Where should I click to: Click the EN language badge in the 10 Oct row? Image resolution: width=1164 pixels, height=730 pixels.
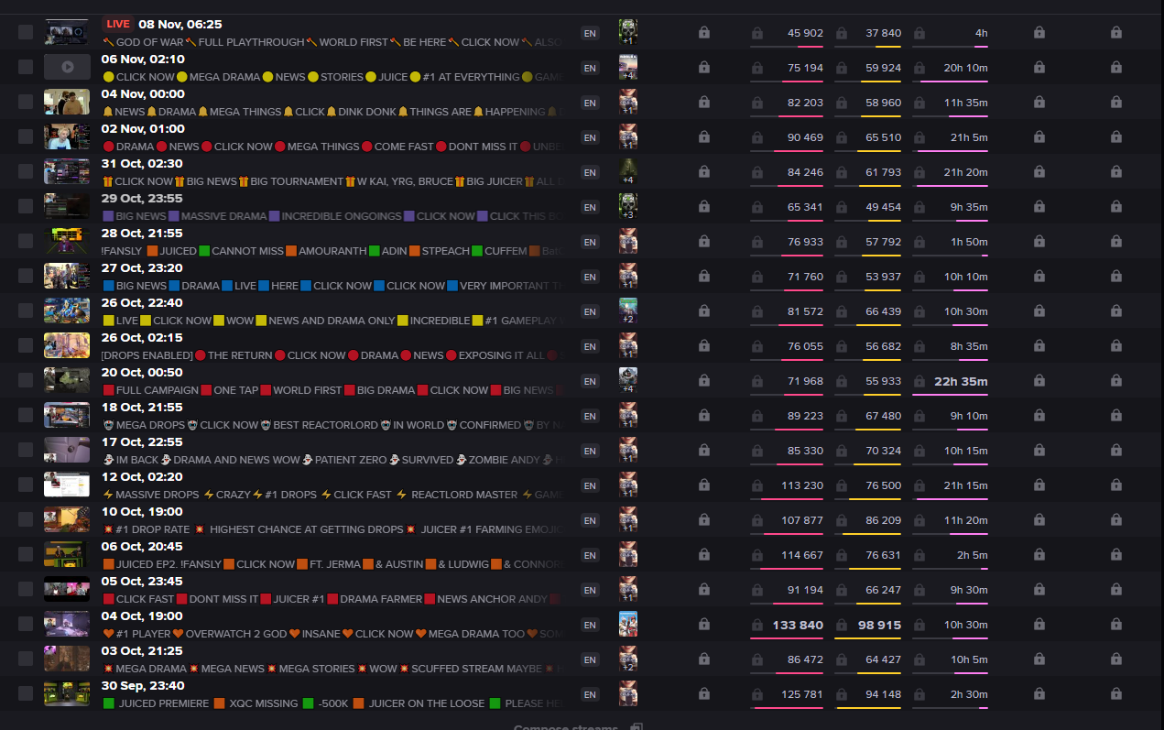click(590, 520)
